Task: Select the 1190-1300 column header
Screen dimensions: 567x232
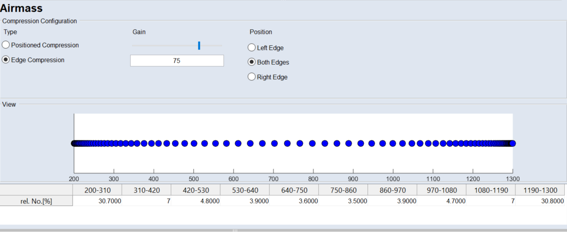Action: click(x=540, y=190)
